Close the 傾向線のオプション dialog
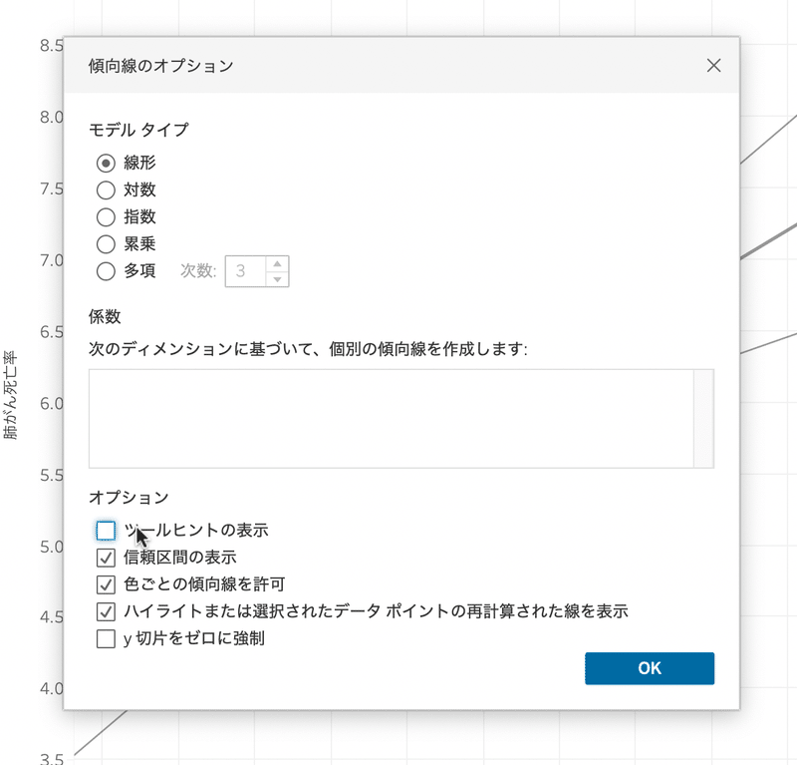The image size is (797, 765). (713, 65)
